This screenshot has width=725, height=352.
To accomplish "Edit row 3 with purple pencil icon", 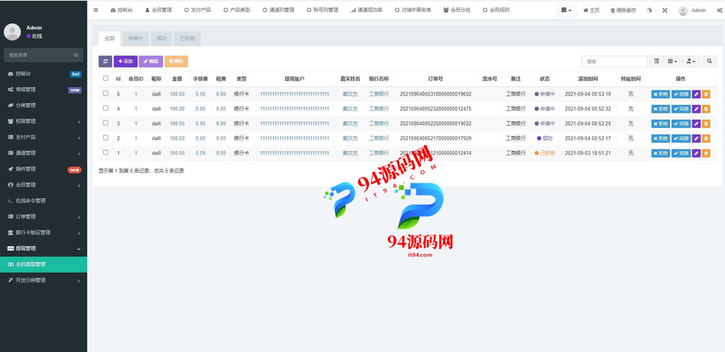I will [696, 124].
